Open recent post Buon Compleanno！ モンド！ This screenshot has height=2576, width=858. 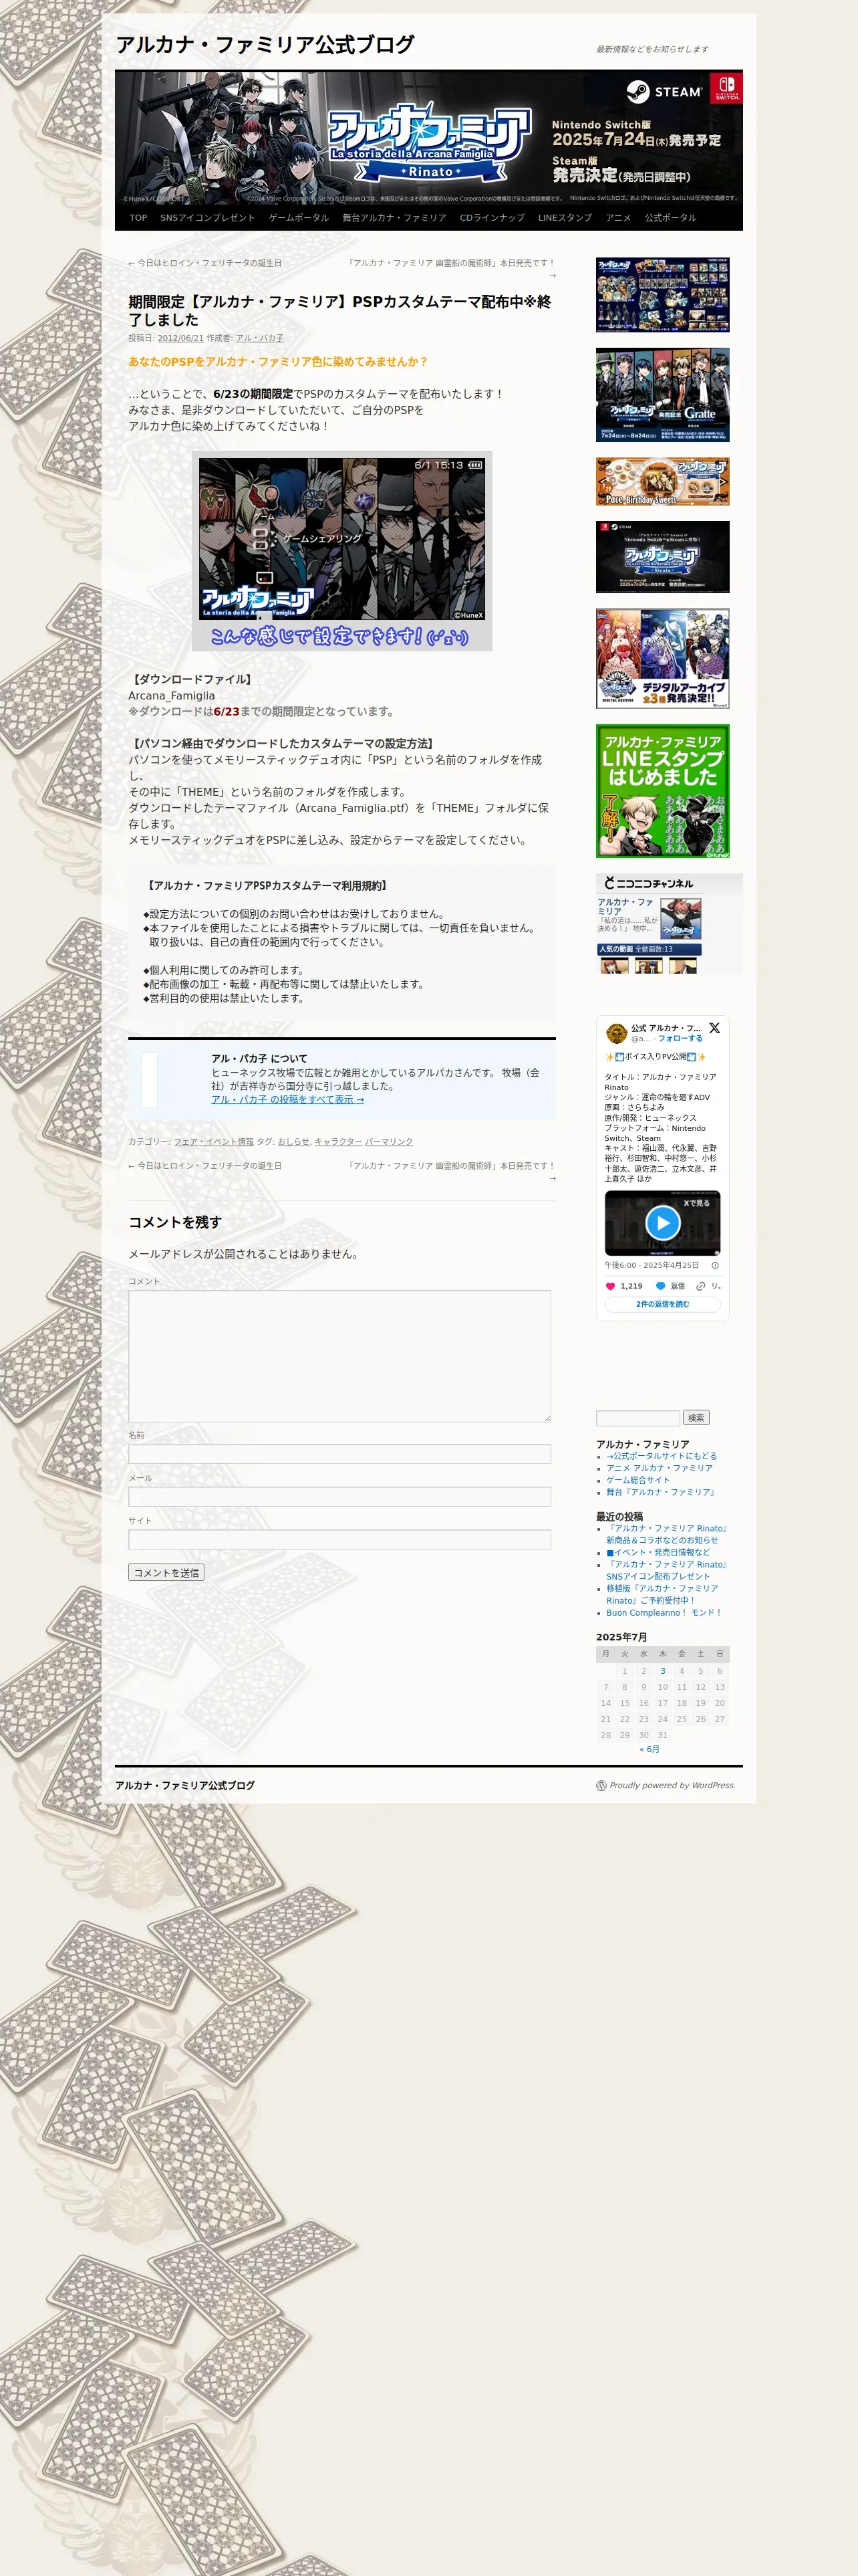(x=664, y=1612)
